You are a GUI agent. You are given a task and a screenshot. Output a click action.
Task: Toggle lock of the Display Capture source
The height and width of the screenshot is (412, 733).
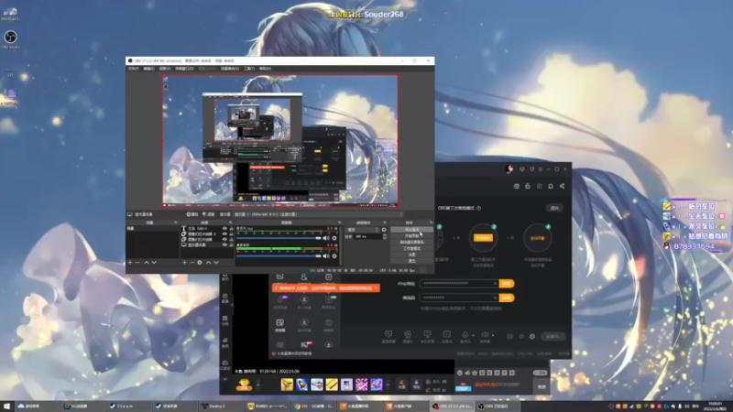point(231,244)
